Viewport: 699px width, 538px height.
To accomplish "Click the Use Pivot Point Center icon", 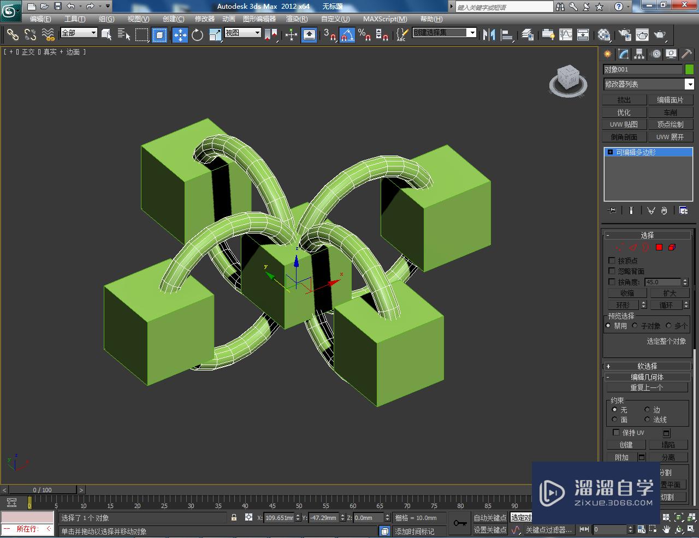I will coord(271,34).
